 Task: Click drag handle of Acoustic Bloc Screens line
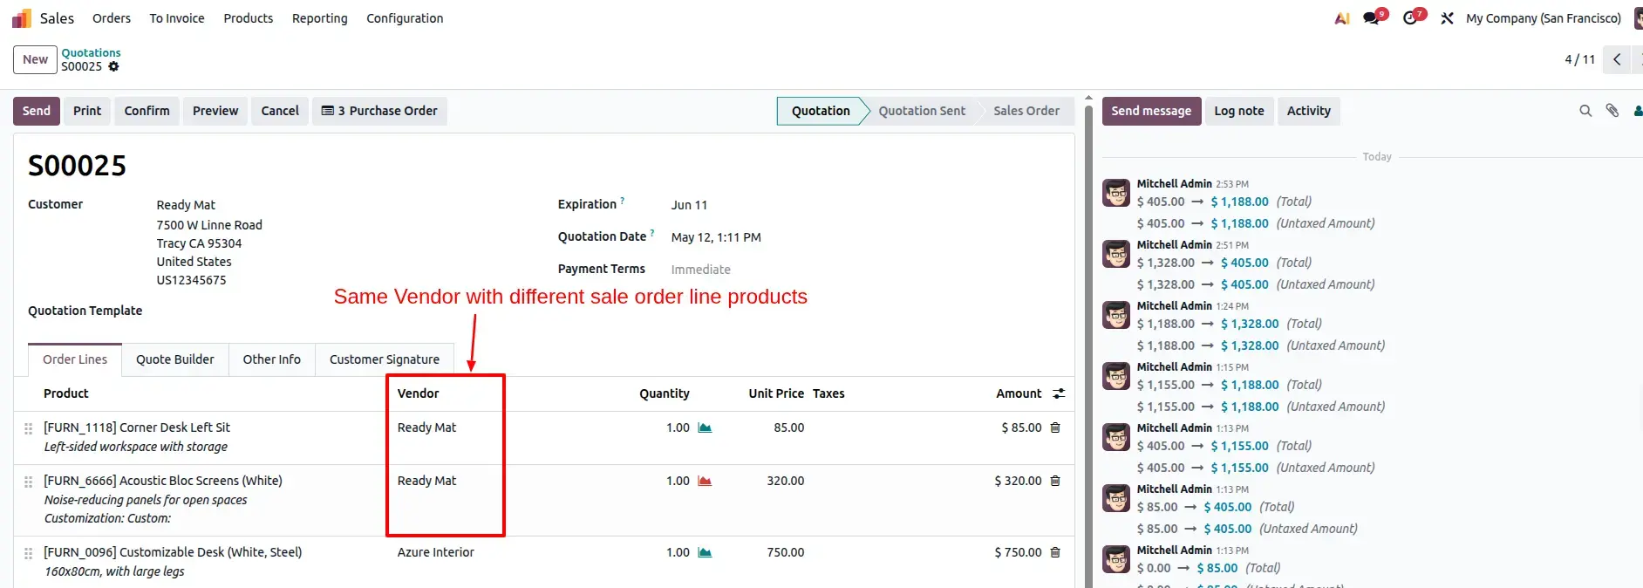(28, 482)
